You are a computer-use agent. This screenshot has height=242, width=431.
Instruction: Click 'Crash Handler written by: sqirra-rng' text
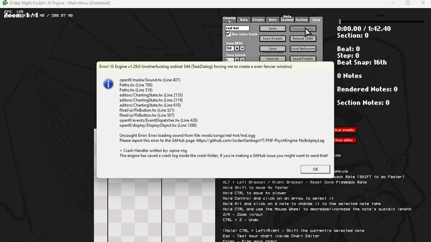(x=155, y=150)
